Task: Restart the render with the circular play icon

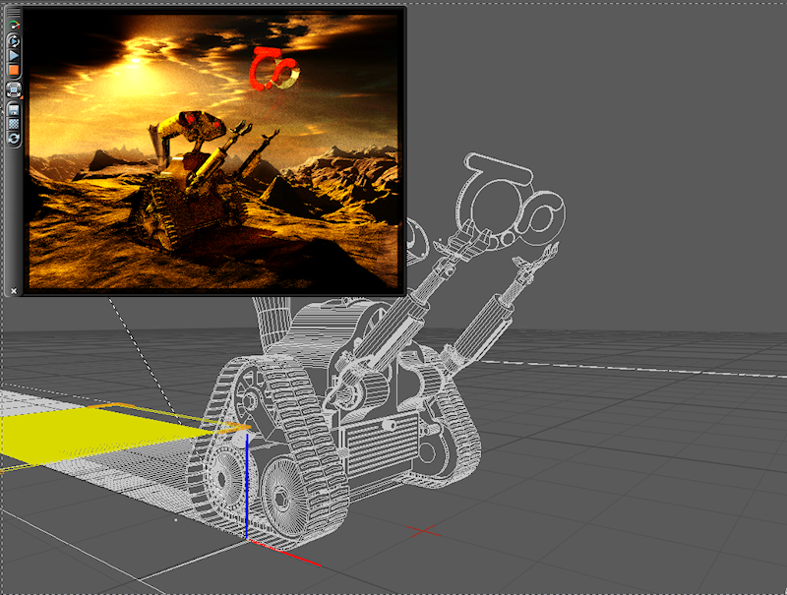Action: point(14,41)
